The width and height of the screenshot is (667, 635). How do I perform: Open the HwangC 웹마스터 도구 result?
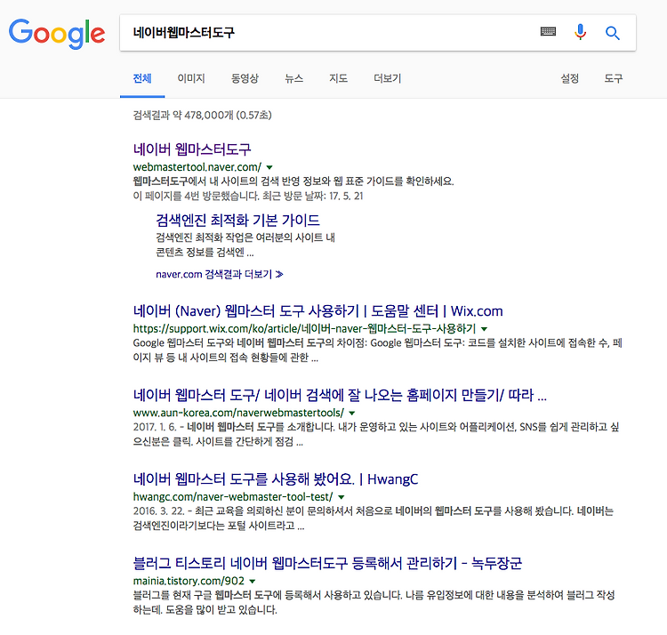click(276, 479)
